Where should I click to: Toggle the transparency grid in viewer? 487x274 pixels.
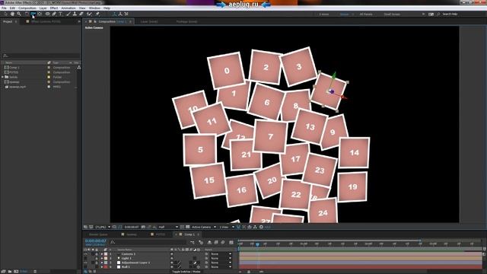(x=188, y=227)
